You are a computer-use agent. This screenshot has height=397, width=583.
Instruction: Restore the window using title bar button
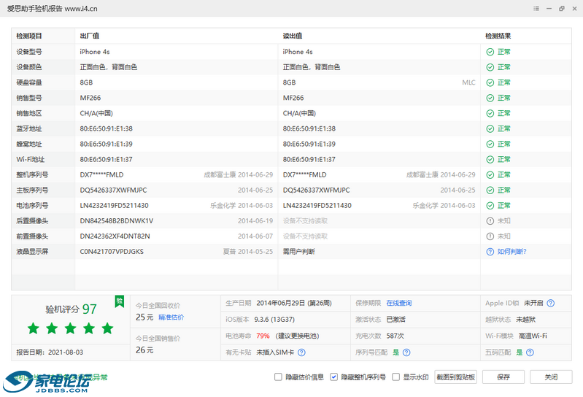point(561,9)
